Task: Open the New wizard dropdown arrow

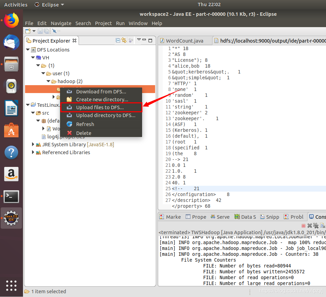Action: click(x=34, y=31)
